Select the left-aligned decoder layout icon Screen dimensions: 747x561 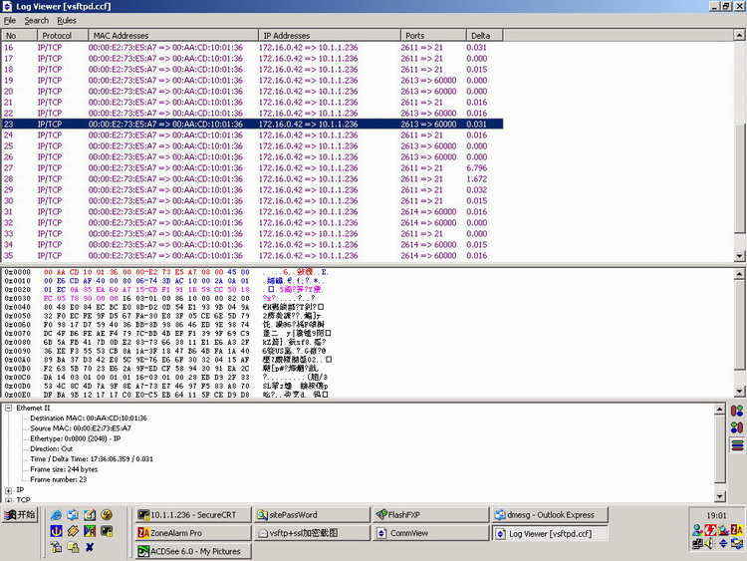[x=737, y=411]
